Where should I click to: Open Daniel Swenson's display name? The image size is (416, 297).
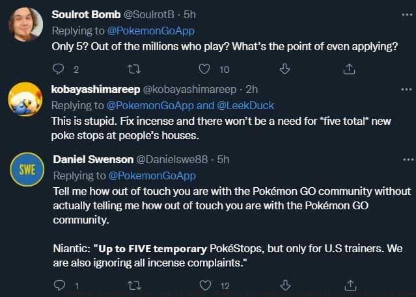(91, 159)
